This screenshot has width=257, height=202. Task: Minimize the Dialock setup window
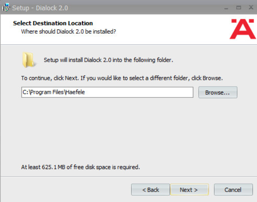point(226,8)
